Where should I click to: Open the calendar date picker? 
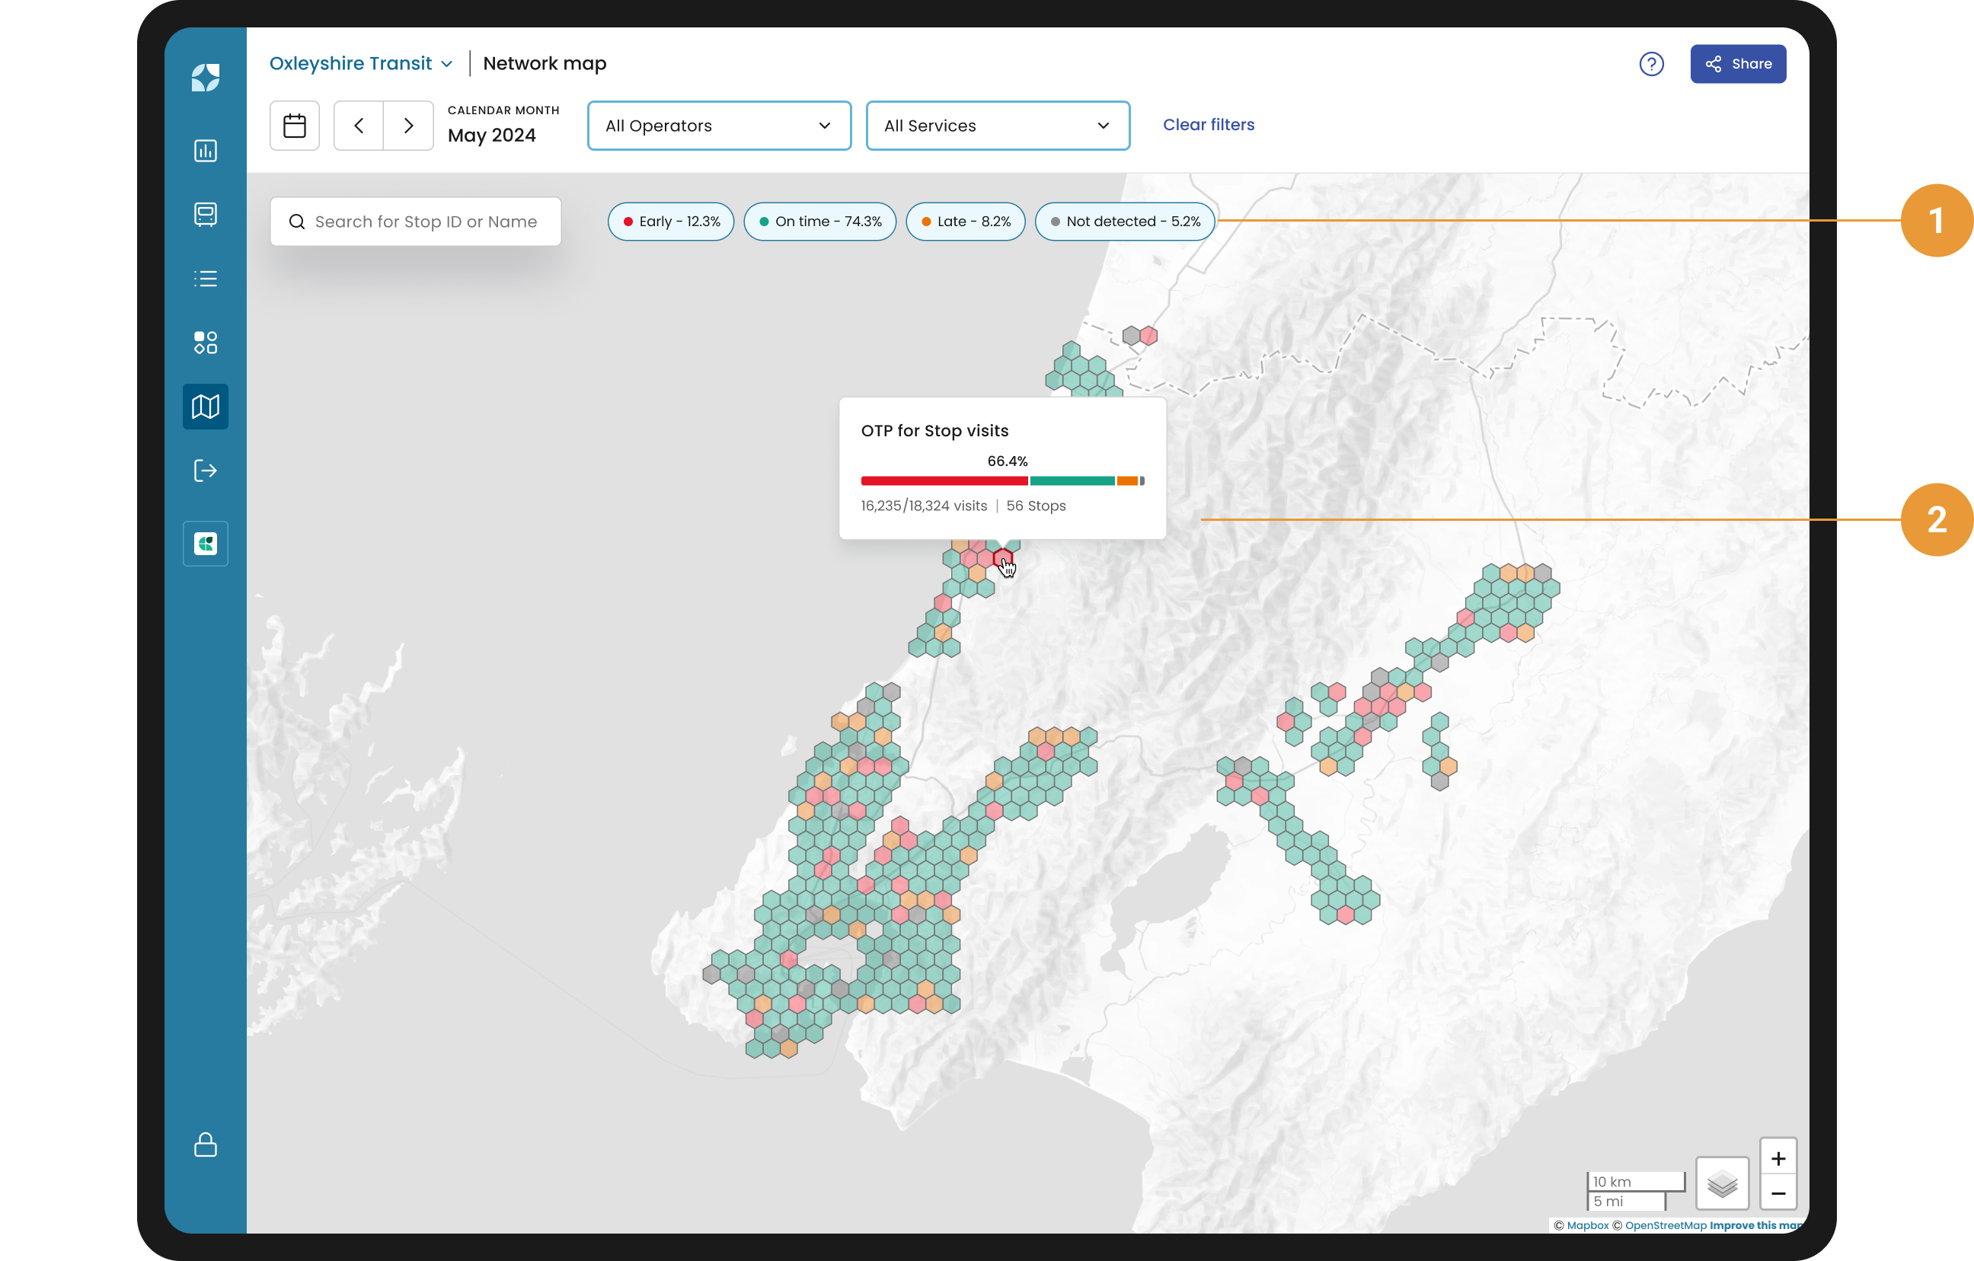click(x=294, y=126)
